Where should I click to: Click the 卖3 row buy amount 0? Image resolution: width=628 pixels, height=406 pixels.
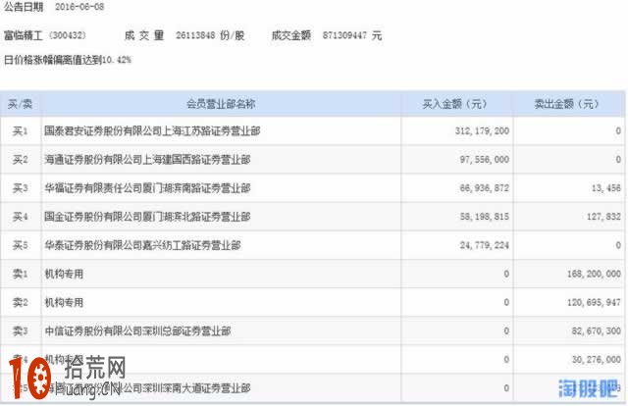click(x=506, y=331)
